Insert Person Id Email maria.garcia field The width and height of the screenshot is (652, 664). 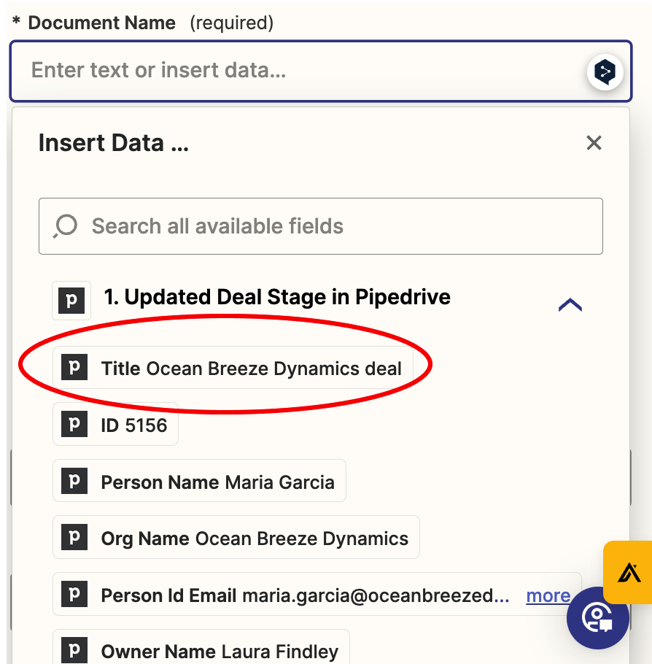(305, 595)
